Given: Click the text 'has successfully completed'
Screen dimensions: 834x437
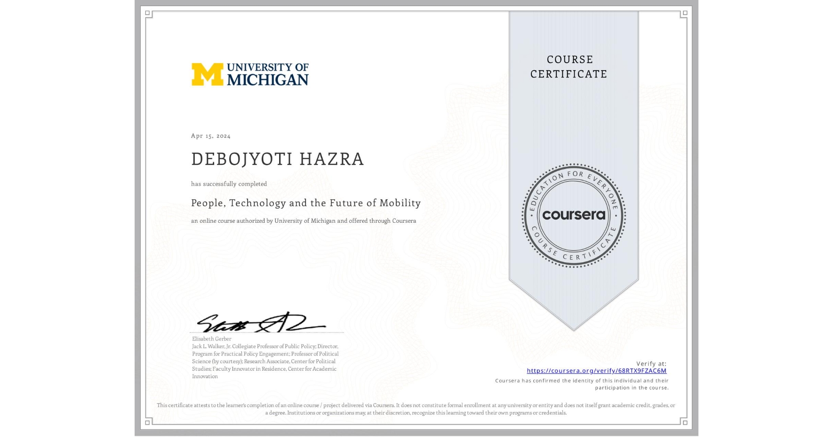Looking at the screenshot, I should [x=229, y=184].
